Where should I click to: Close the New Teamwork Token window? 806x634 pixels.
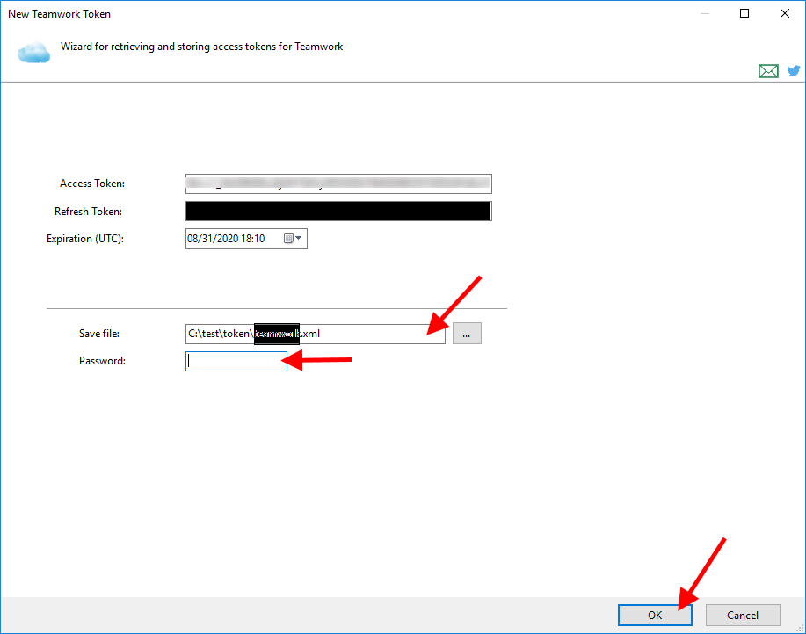785,14
